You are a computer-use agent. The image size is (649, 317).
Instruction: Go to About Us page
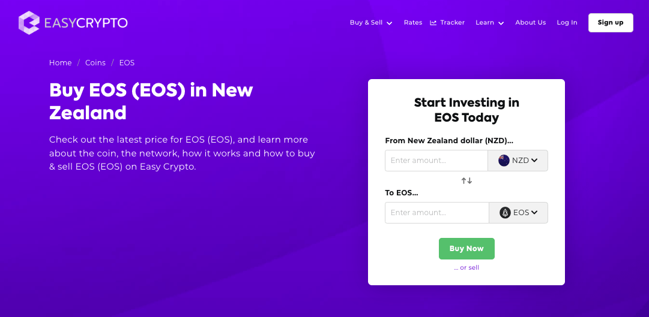click(x=530, y=23)
